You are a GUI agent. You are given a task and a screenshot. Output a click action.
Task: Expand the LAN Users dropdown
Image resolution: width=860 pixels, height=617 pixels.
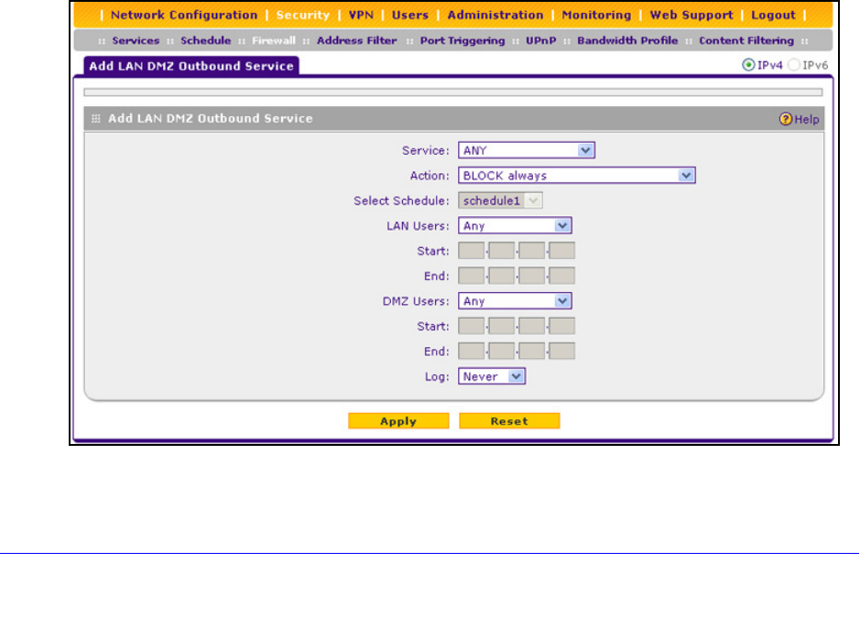(515, 225)
